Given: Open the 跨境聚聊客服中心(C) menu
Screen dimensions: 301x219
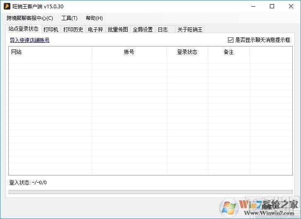Looking at the screenshot, I should pos(30,18).
